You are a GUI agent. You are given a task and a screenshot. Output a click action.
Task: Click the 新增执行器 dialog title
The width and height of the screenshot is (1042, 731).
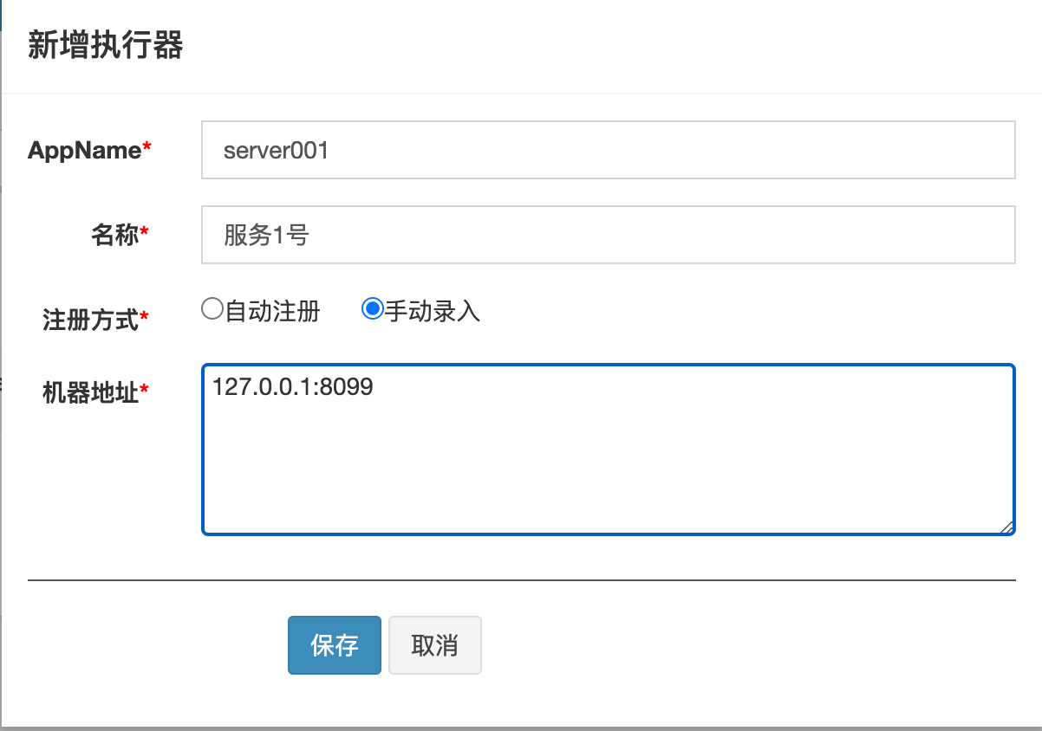[x=105, y=46]
